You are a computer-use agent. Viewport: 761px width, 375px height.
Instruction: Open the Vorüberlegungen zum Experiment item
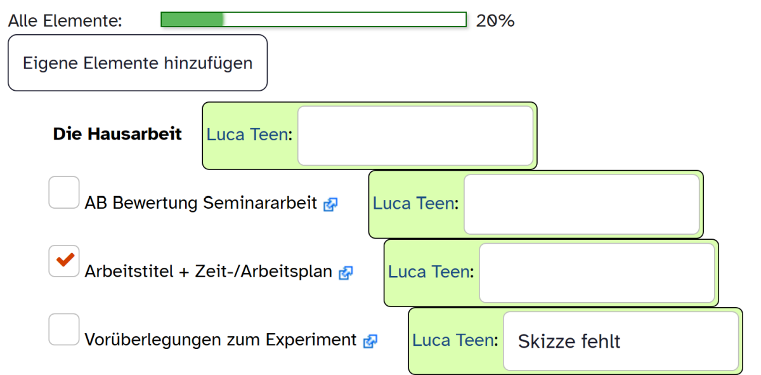coord(221,339)
